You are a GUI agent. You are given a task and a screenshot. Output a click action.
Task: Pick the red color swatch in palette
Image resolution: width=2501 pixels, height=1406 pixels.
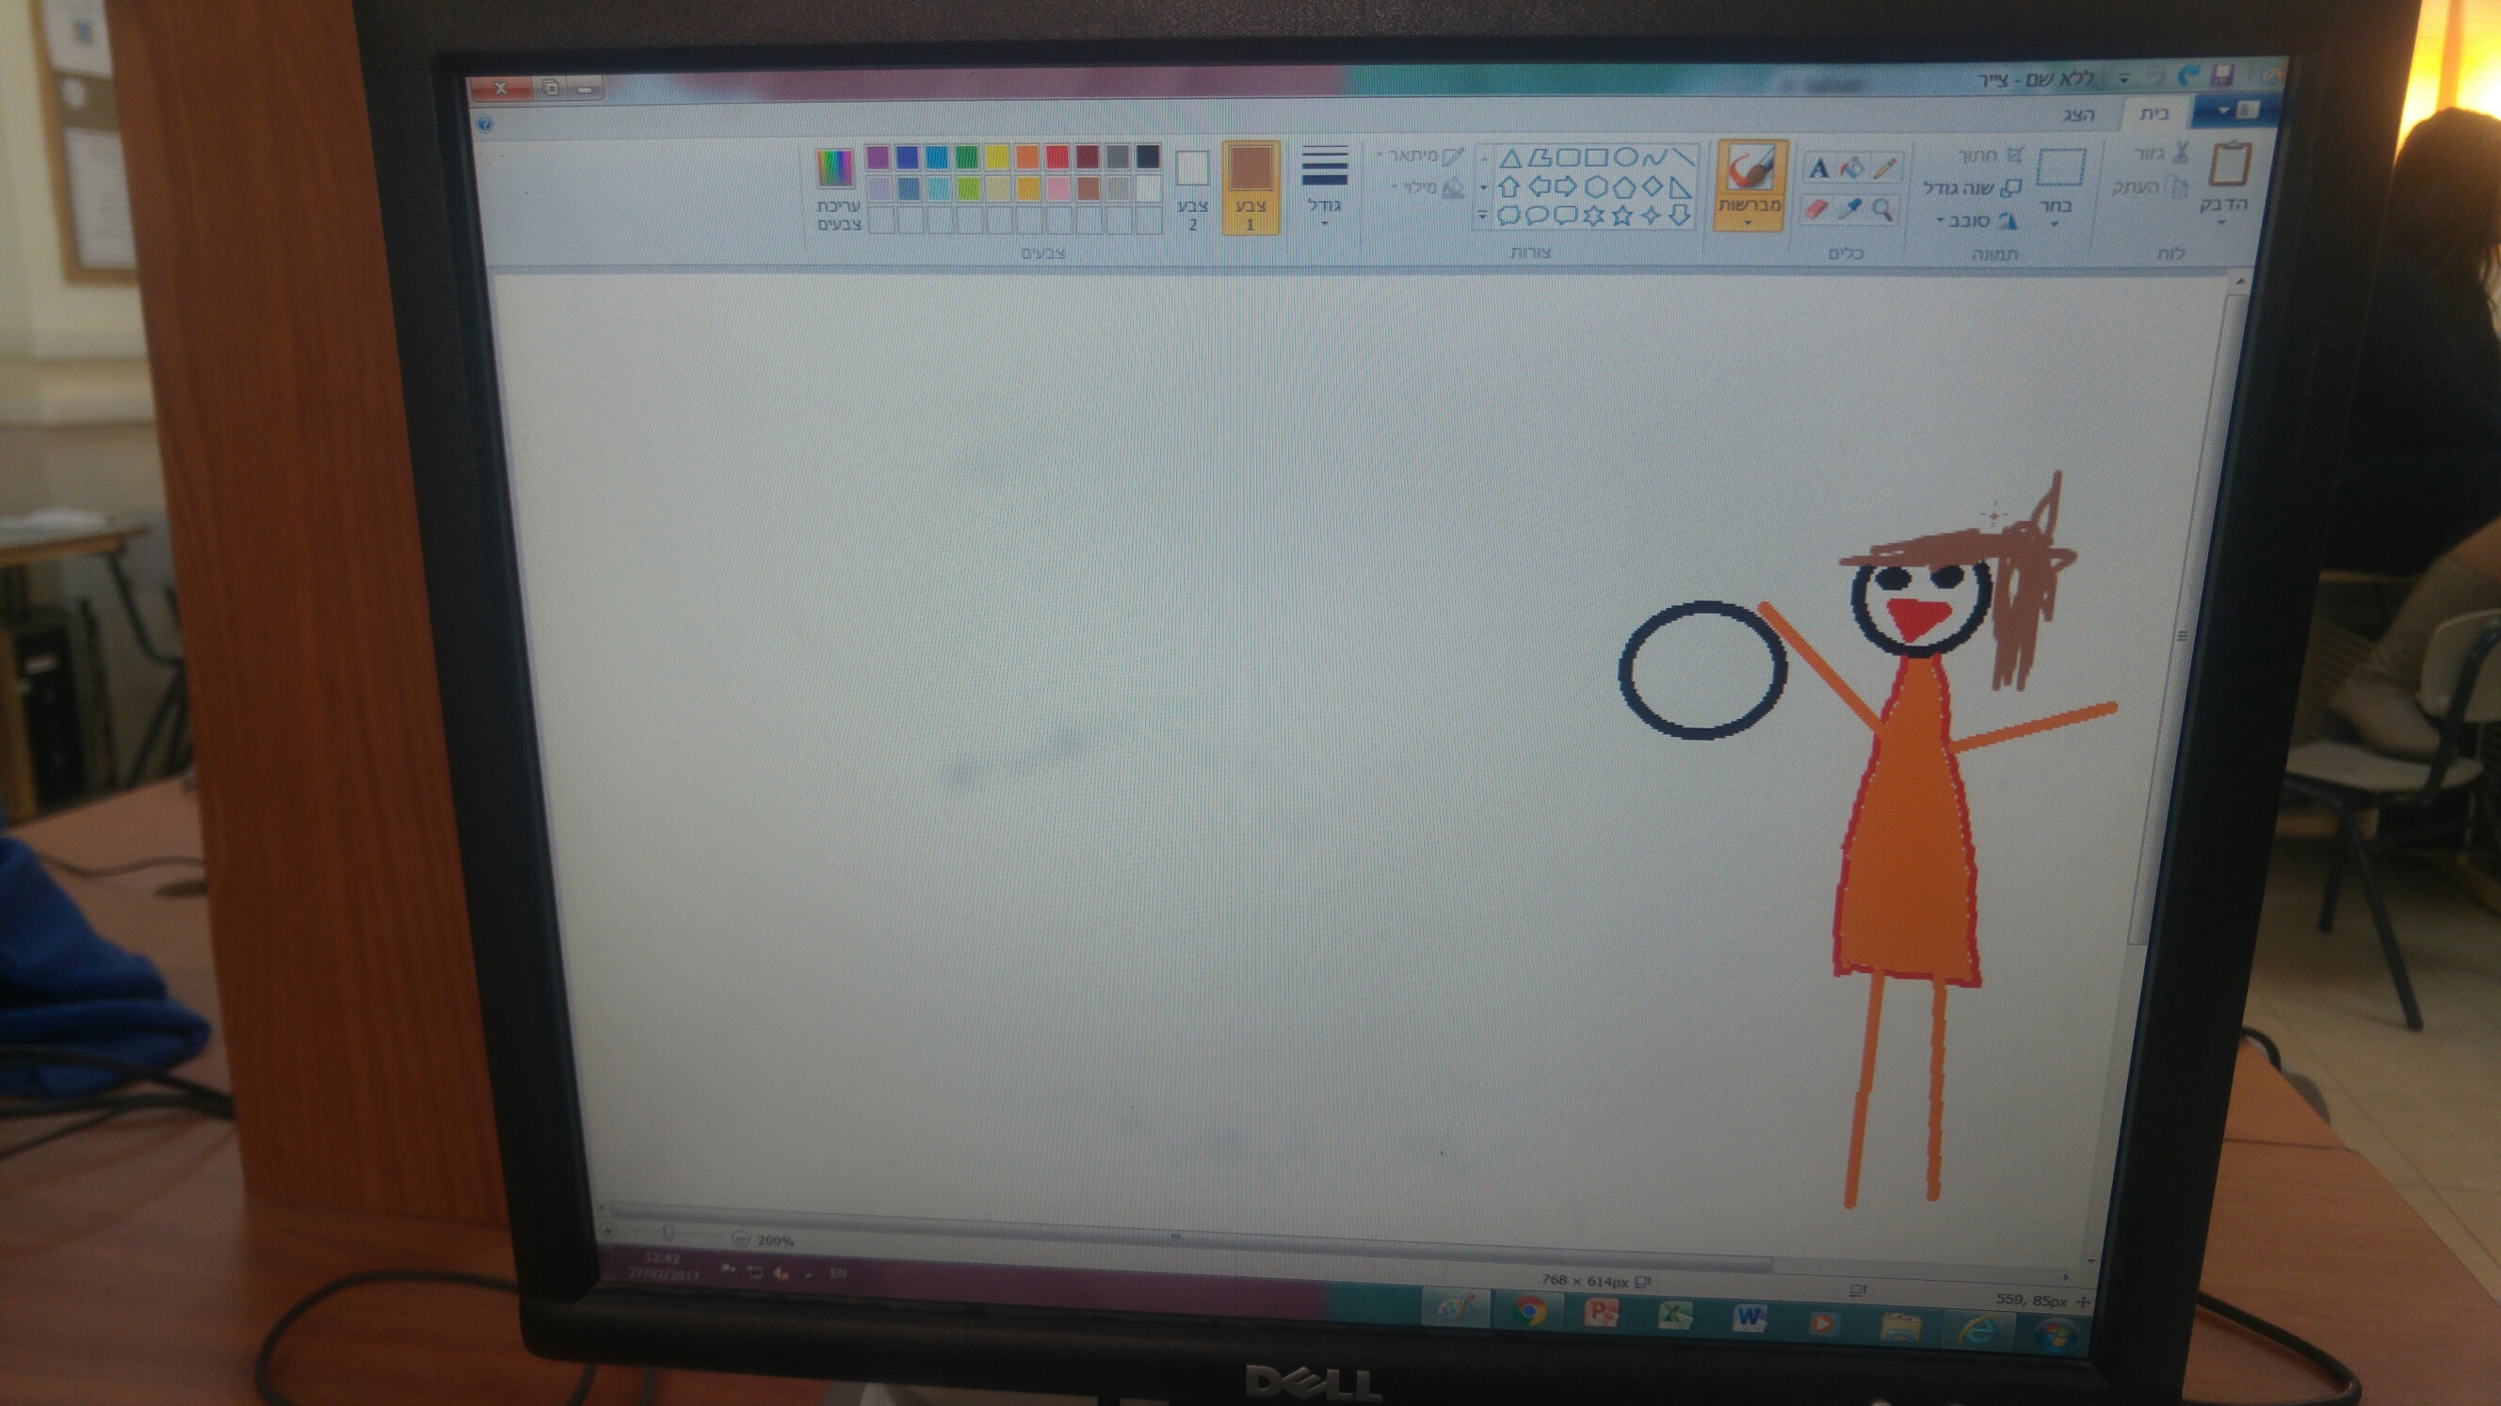(x=1057, y=156)
